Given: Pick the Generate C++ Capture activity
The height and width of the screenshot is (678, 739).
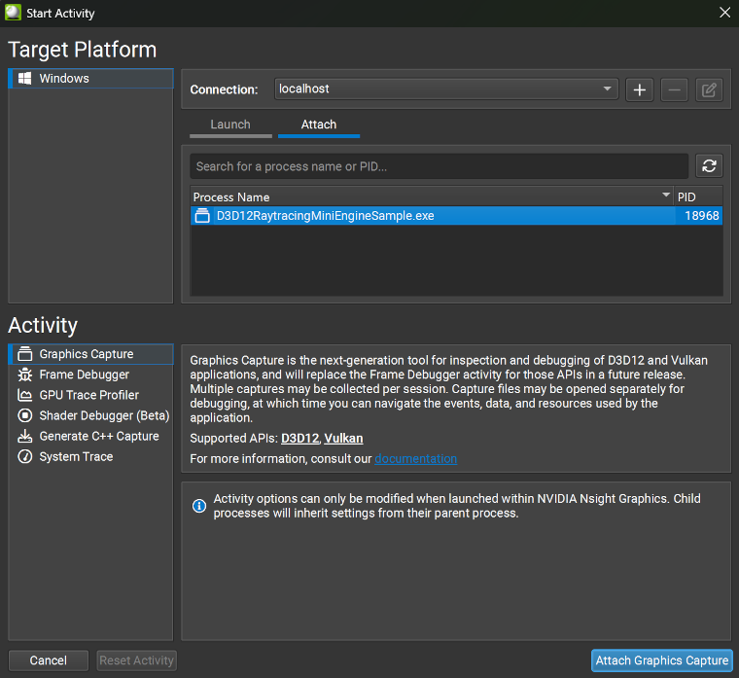Looking at the screenshot, I should click(98, 436).
